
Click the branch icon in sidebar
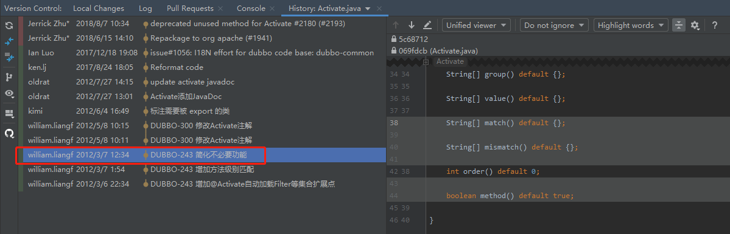tap(9, 77)
